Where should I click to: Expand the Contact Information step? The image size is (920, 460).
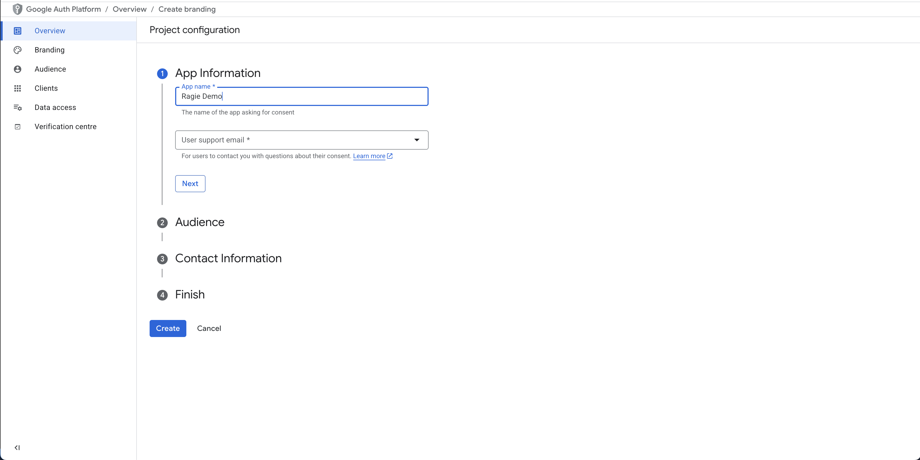228,258
